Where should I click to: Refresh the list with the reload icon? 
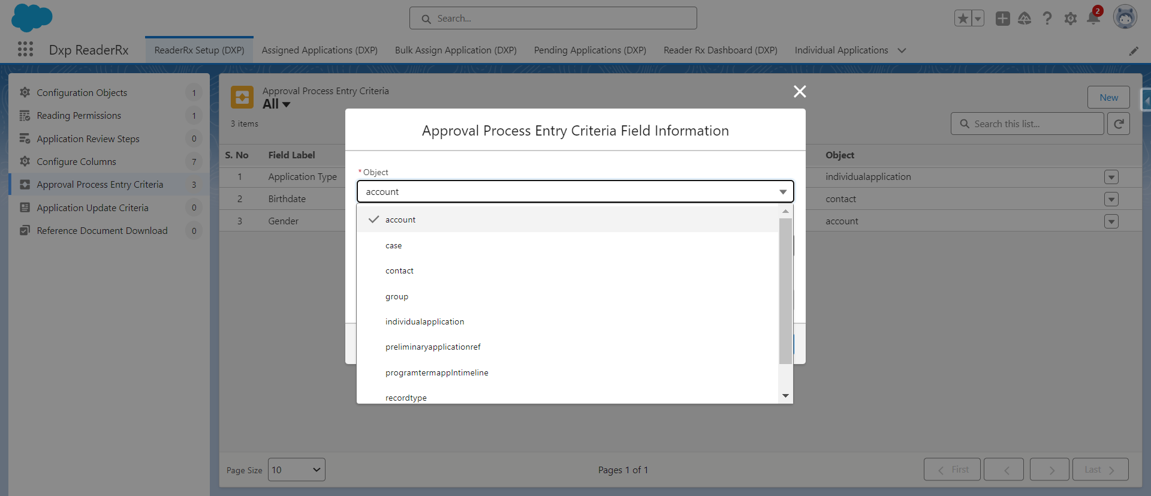[x=1118, y=124]
